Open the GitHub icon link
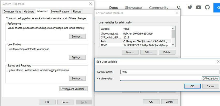The image size is (220, 106). tap(207, 7)
